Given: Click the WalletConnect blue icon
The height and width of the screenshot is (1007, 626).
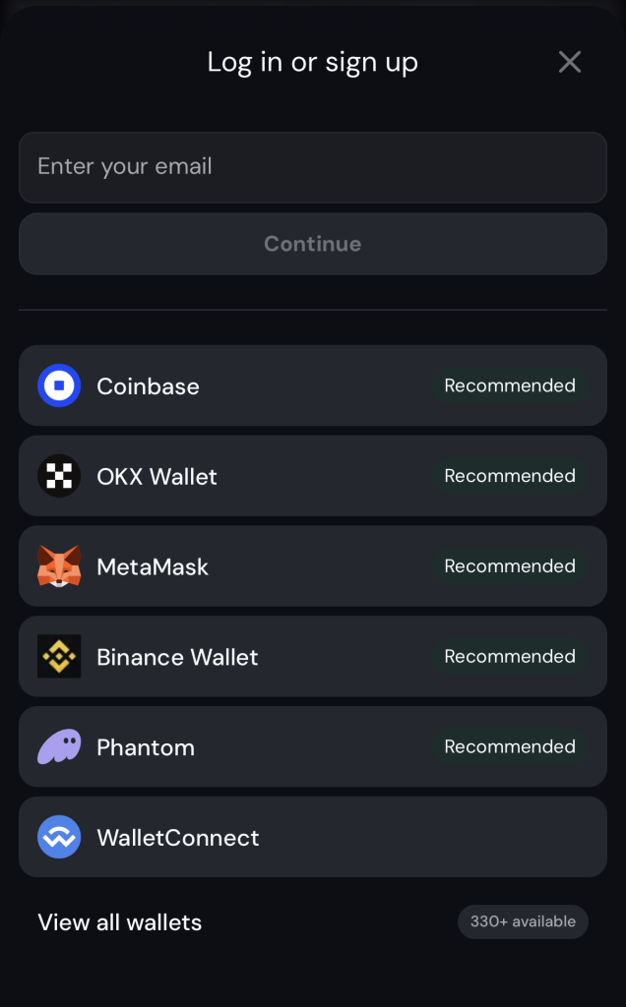Looking at the screenshot, I should 59,838.
